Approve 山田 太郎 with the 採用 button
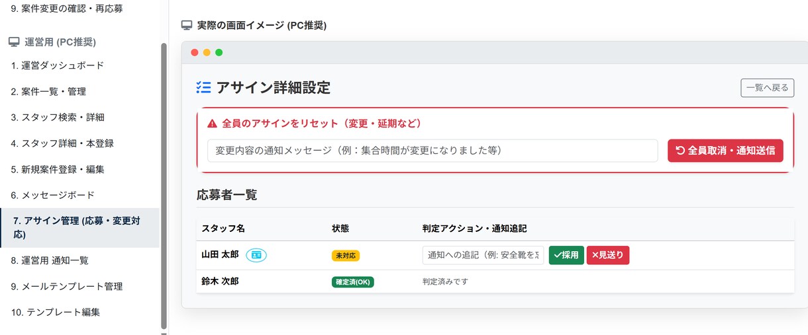The image size is (808, 335). (x=566, y=255)
